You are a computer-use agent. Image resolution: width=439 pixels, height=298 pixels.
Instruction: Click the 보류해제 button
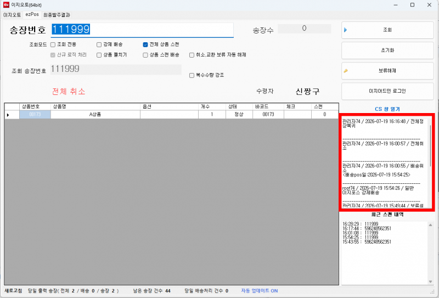387,71
